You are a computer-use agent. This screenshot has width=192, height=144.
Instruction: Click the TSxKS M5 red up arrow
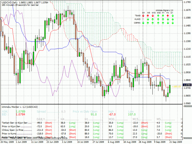[148, 16]
